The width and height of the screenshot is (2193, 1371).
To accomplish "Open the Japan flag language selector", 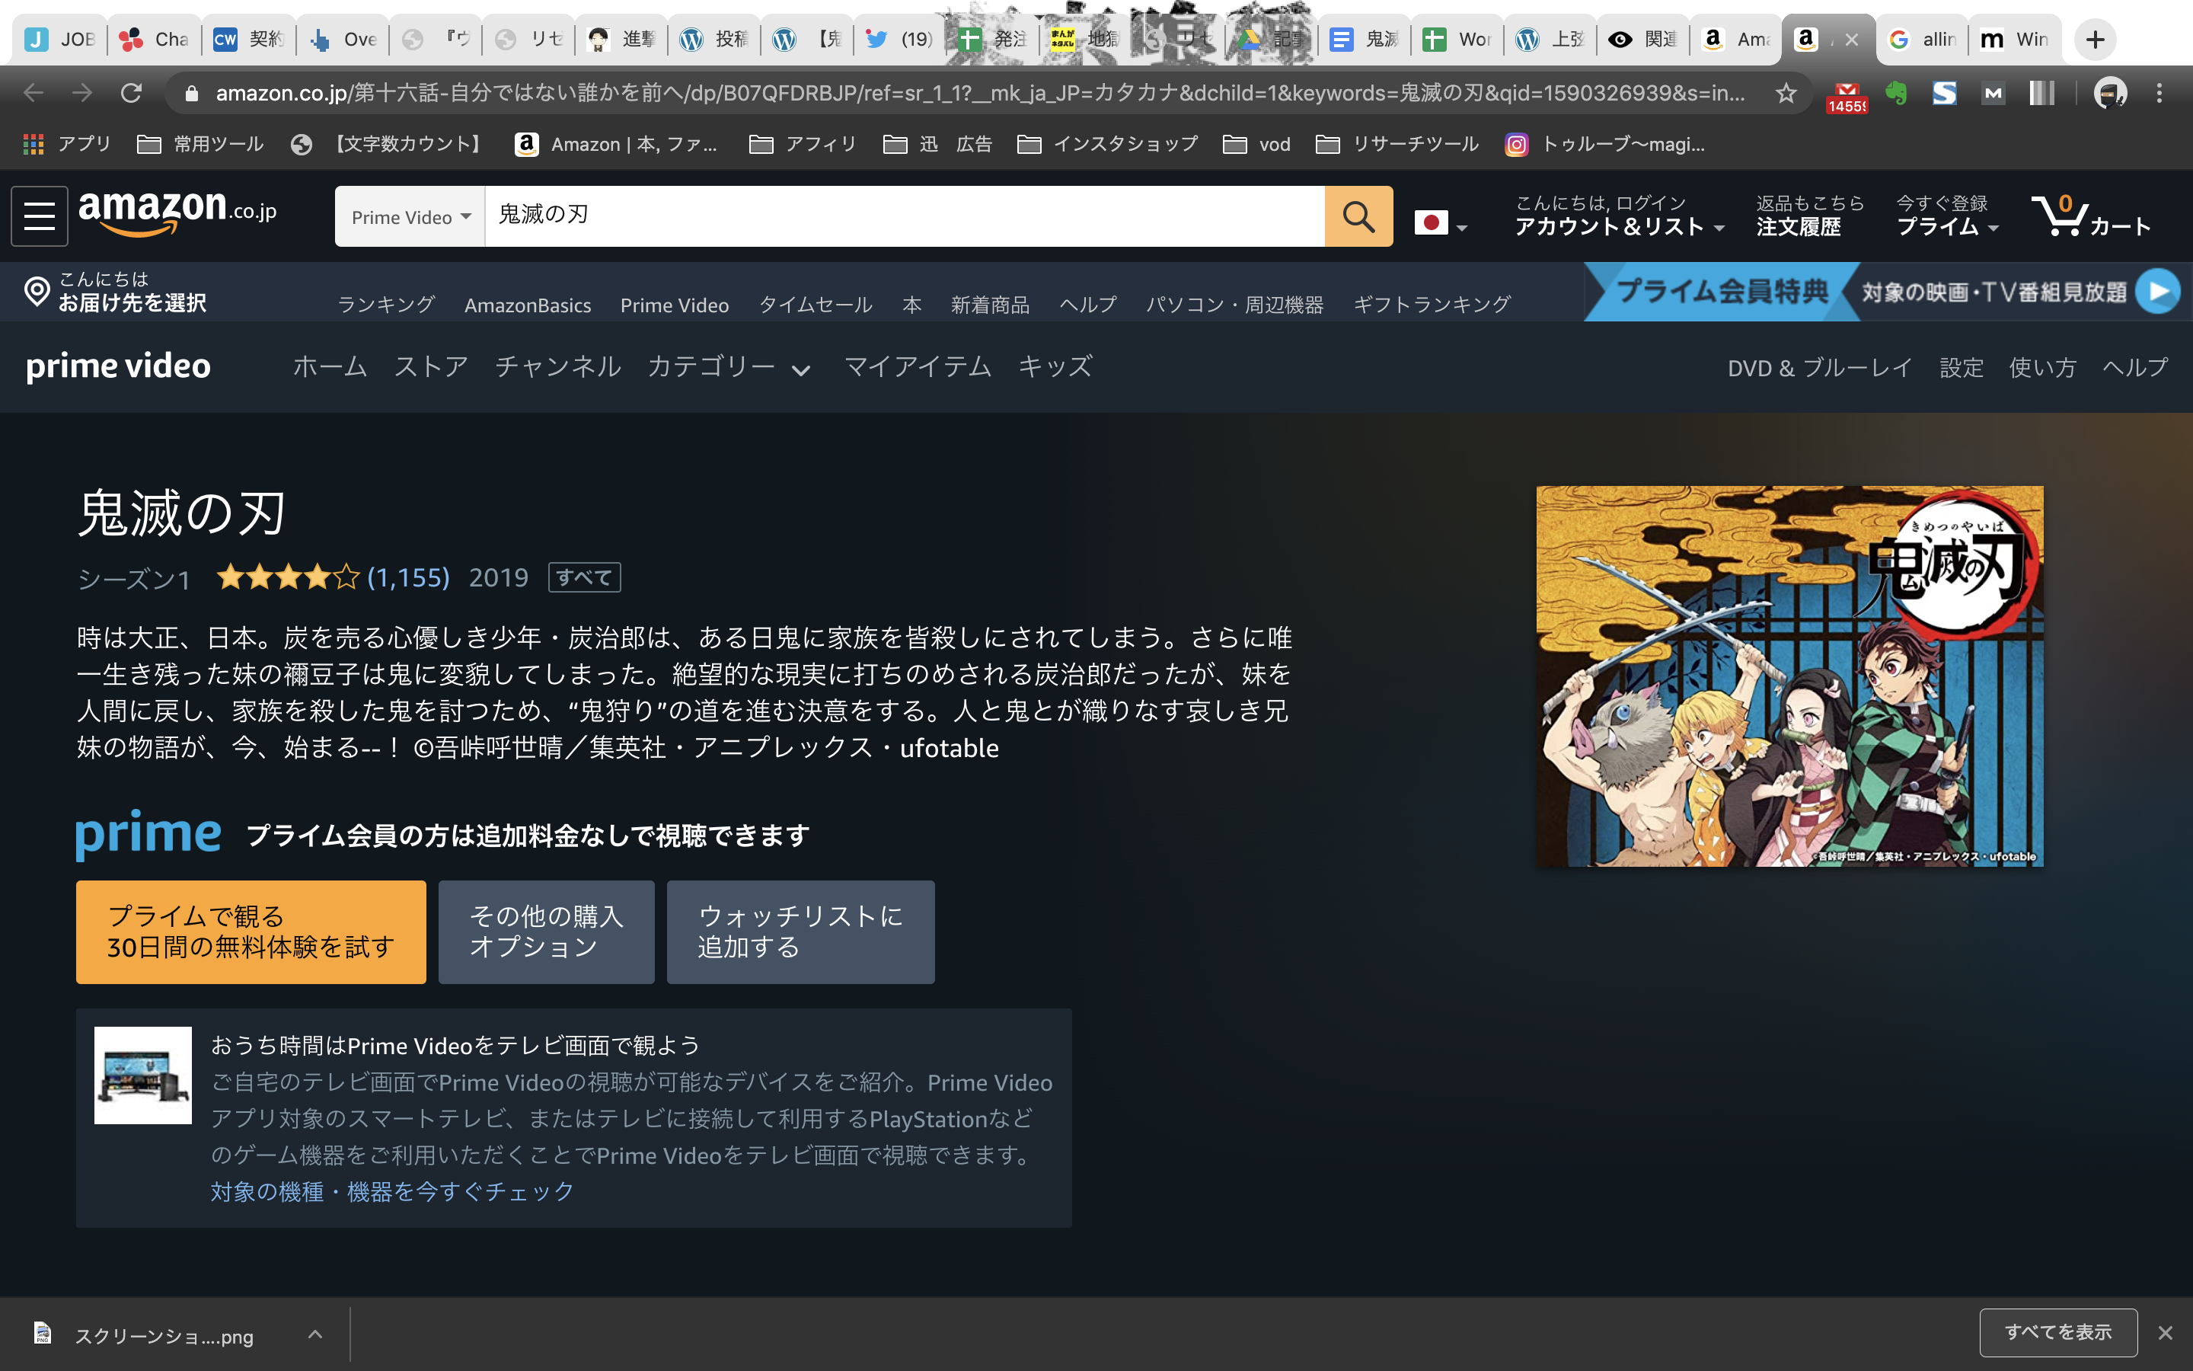I will coord(1440,222).
